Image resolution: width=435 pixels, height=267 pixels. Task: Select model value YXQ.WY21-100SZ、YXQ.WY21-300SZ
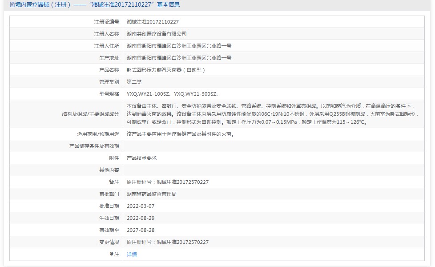coord(173,94)
